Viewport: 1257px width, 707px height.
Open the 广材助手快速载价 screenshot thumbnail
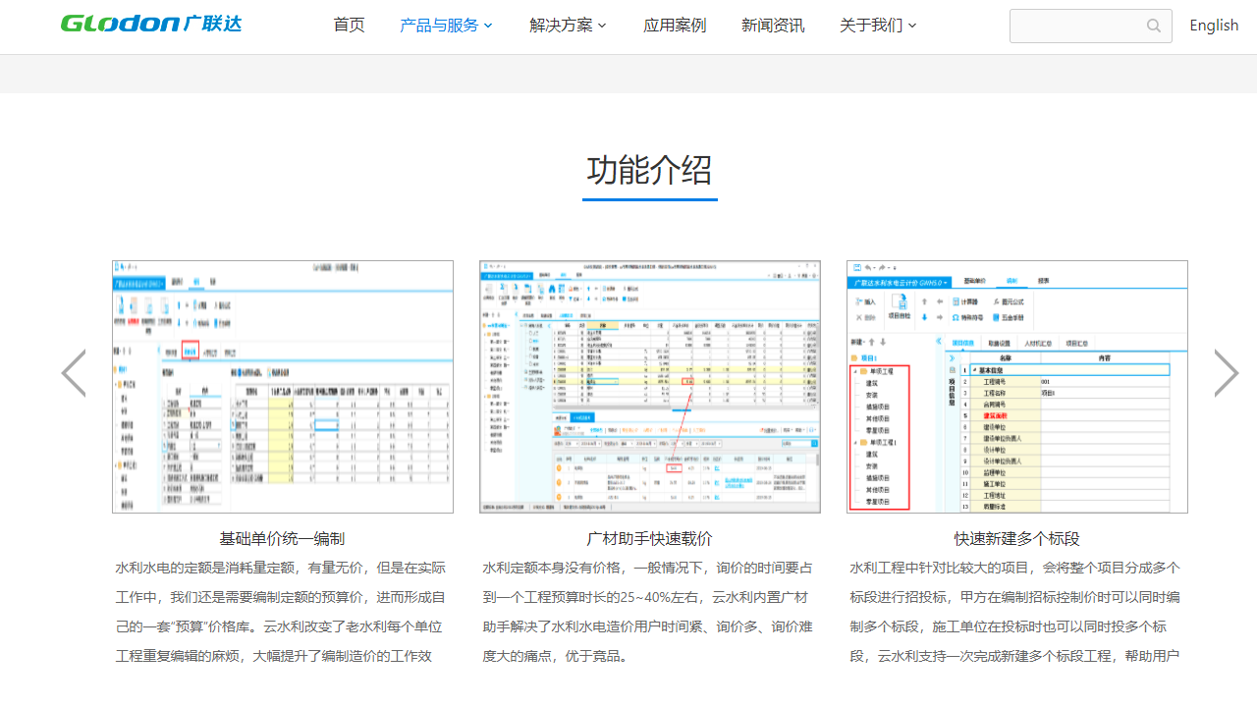[x=649, y=386]
